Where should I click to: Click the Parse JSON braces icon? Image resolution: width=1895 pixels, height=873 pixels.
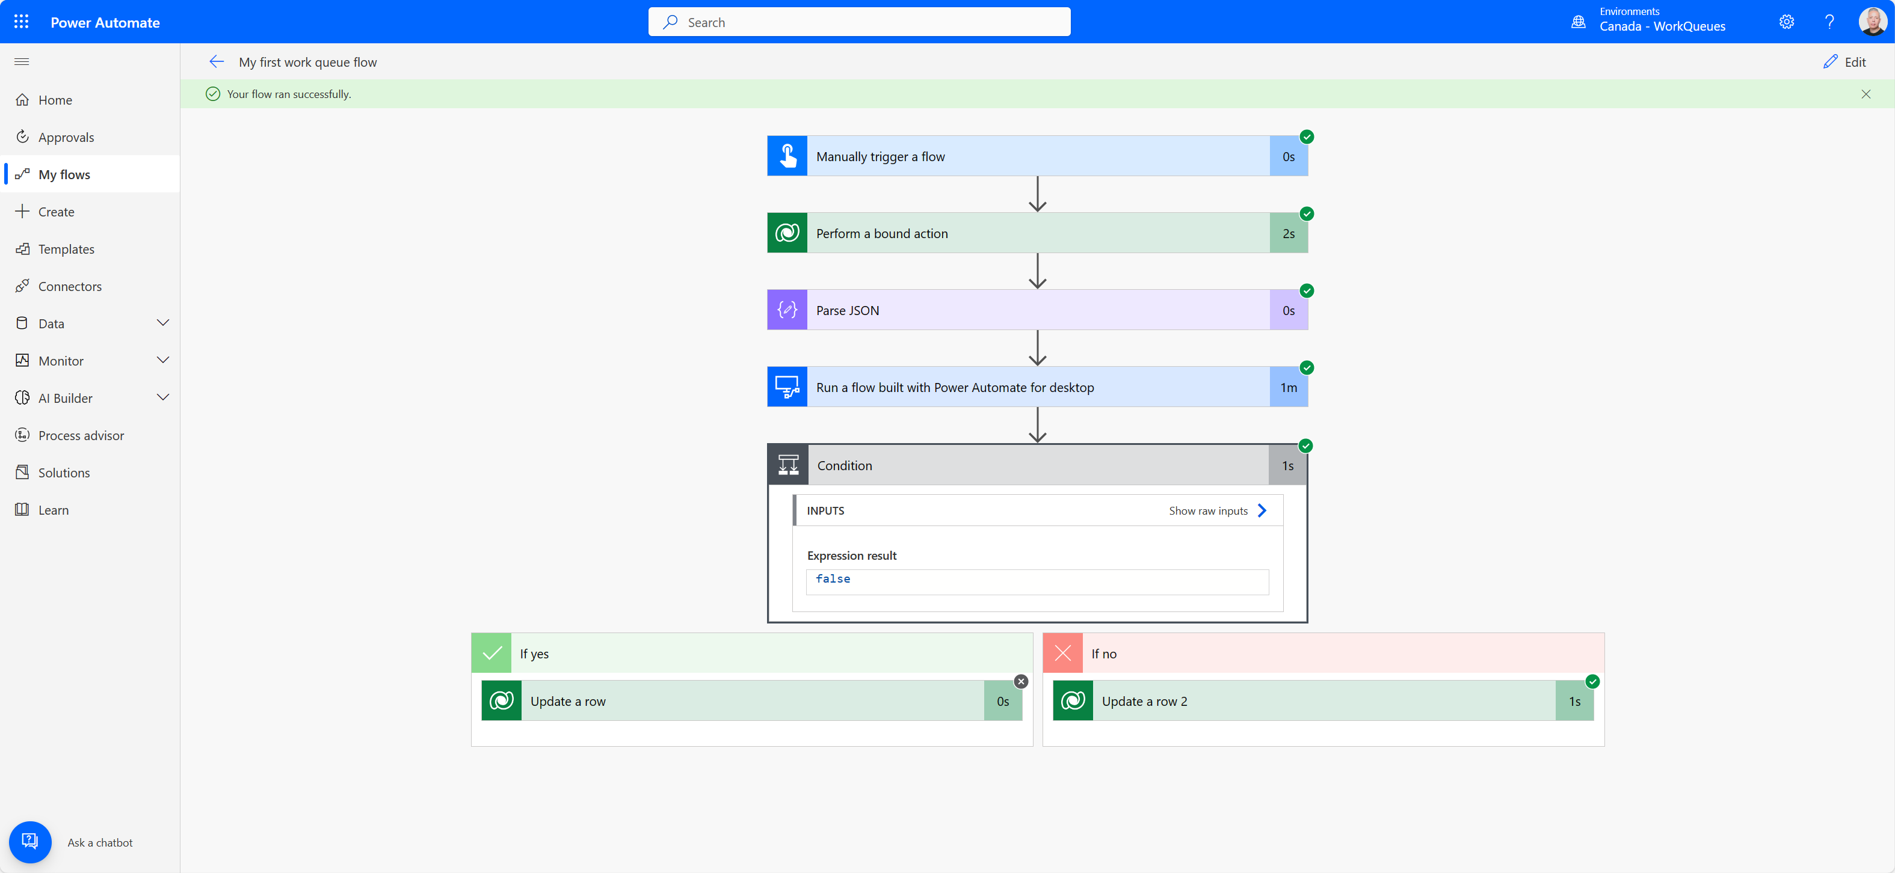coord(787,310)
